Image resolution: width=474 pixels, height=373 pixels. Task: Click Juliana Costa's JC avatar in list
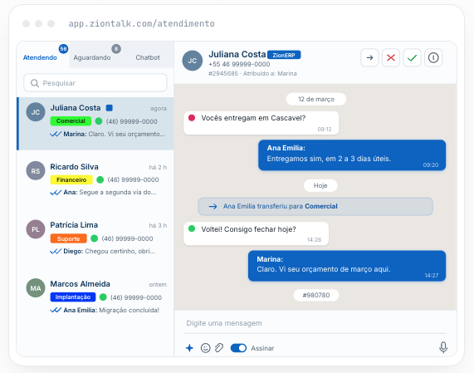(36, 112)
